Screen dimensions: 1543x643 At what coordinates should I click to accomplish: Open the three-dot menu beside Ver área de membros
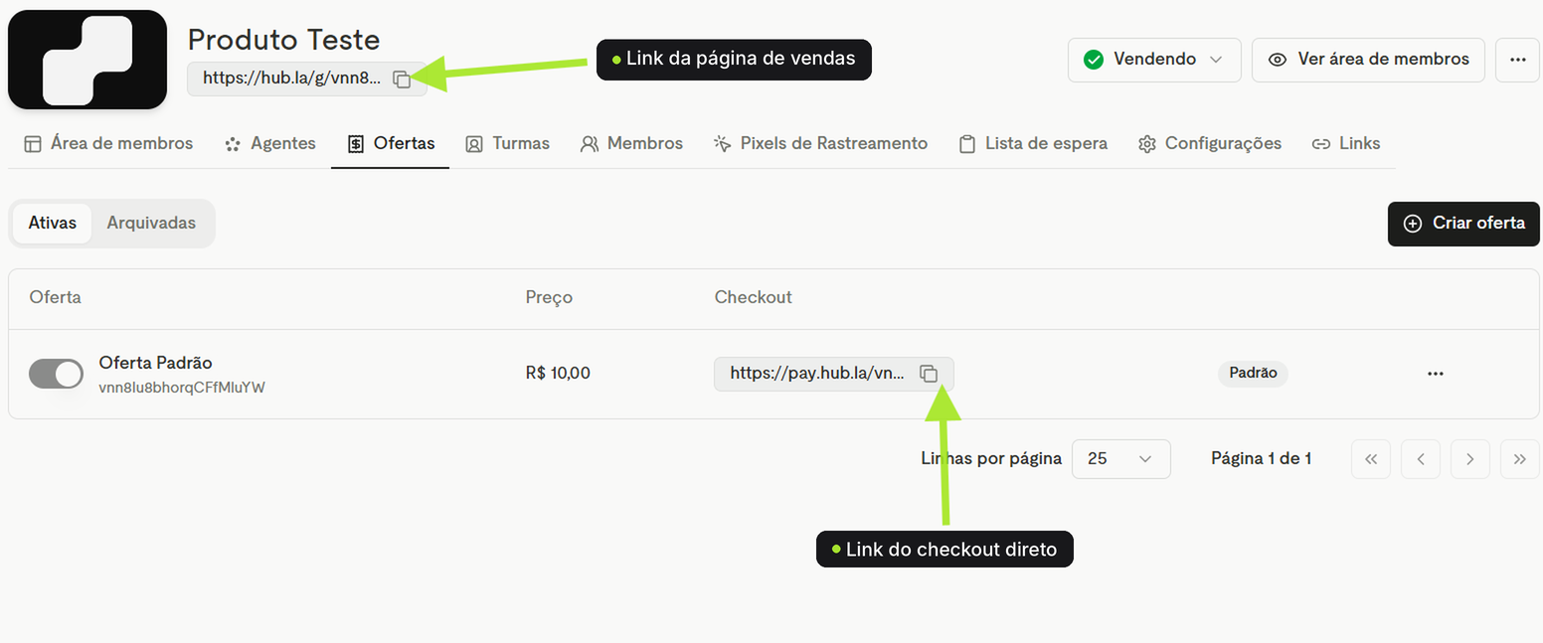(x=1517, y=60)
